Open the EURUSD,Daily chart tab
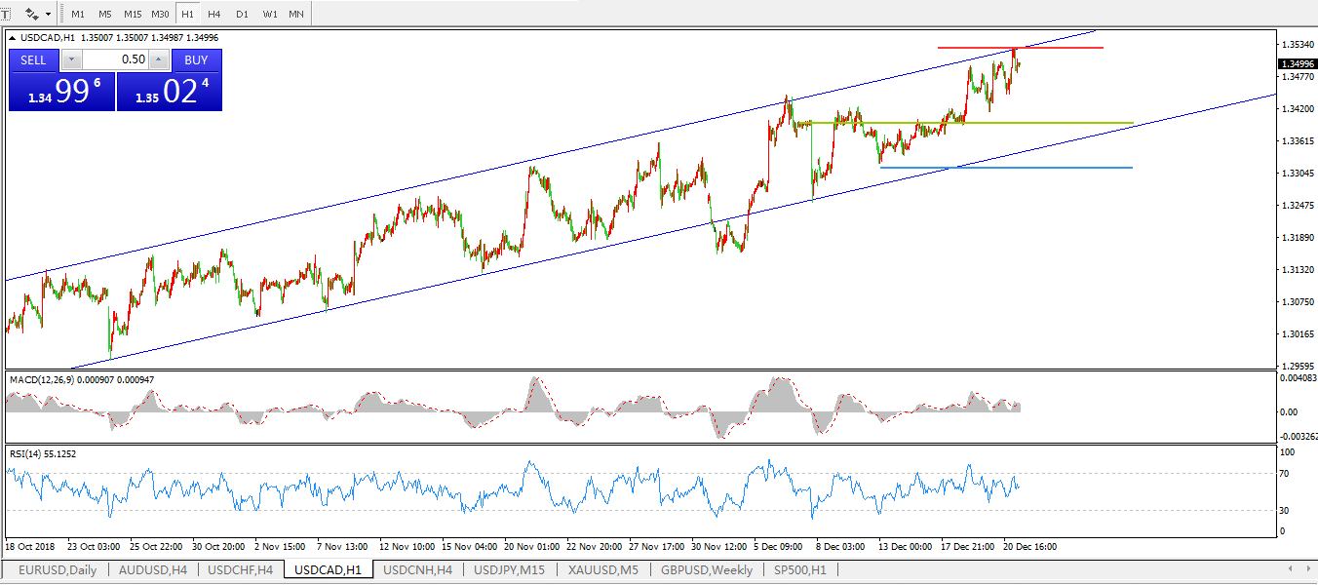Screen dimensions: 1318x585 [x=58, y=569]
